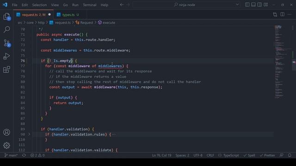Split the editor to the right
Viewport: 296px width, 166px height.
coord(283,14)
